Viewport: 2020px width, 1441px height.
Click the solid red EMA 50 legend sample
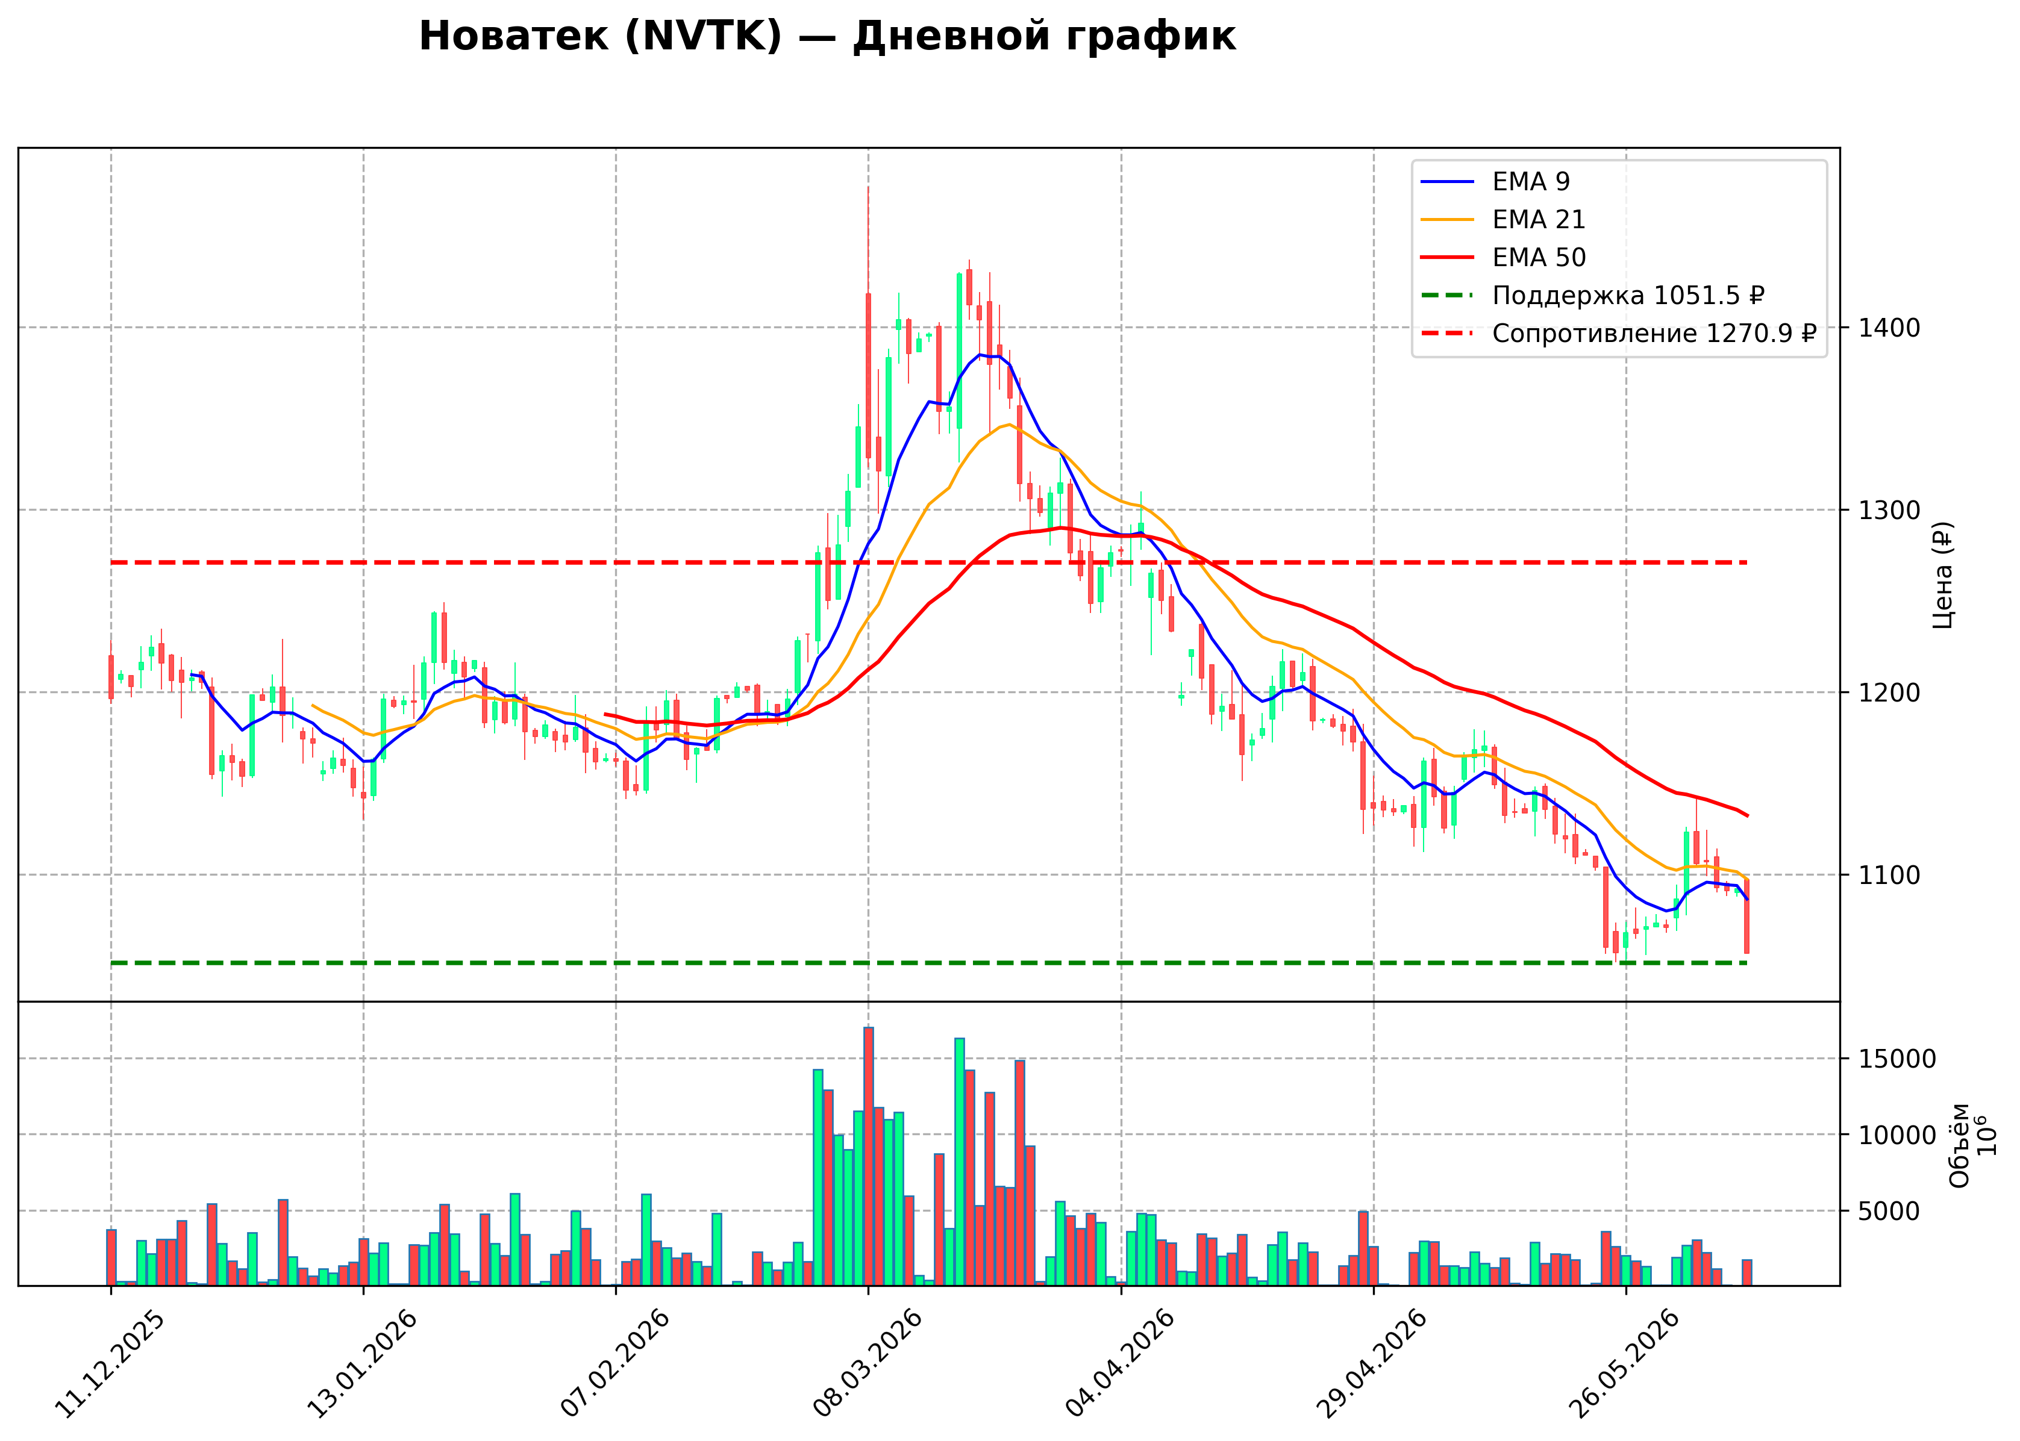pyautogui.click(x=1448, y=257)
